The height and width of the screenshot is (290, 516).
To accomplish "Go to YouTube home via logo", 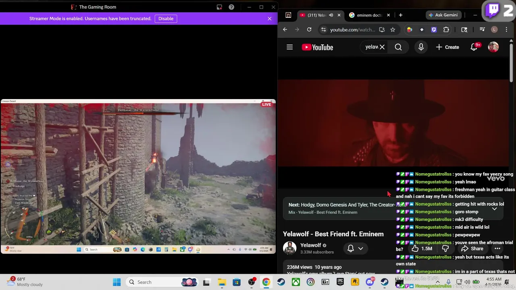I will click(x=317, y=47).
